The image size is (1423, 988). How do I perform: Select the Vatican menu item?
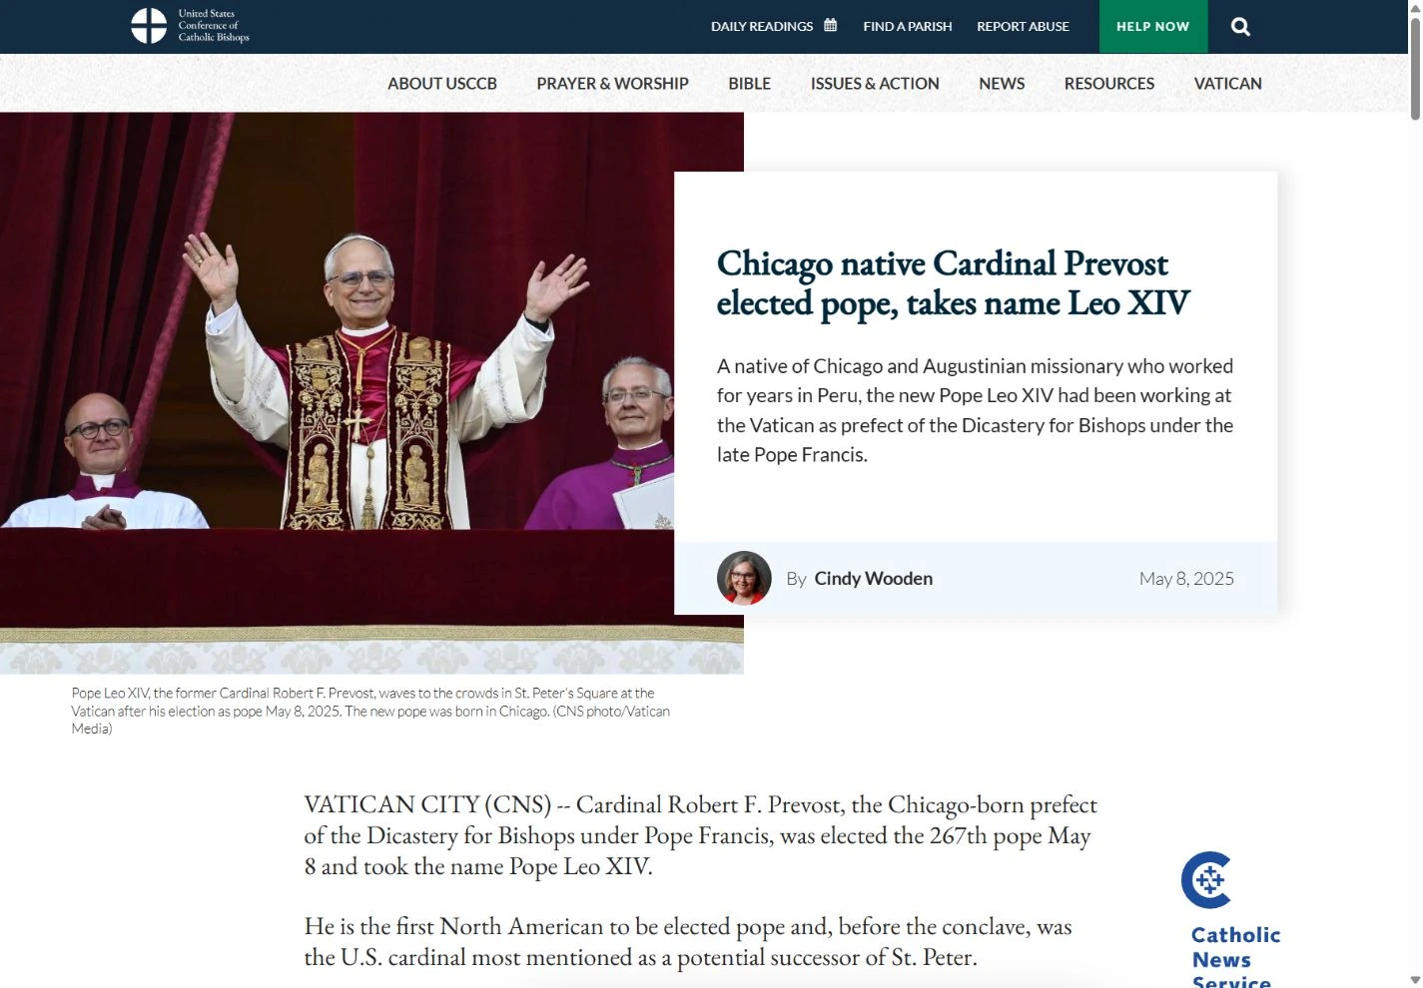[x=1228, y=84]
